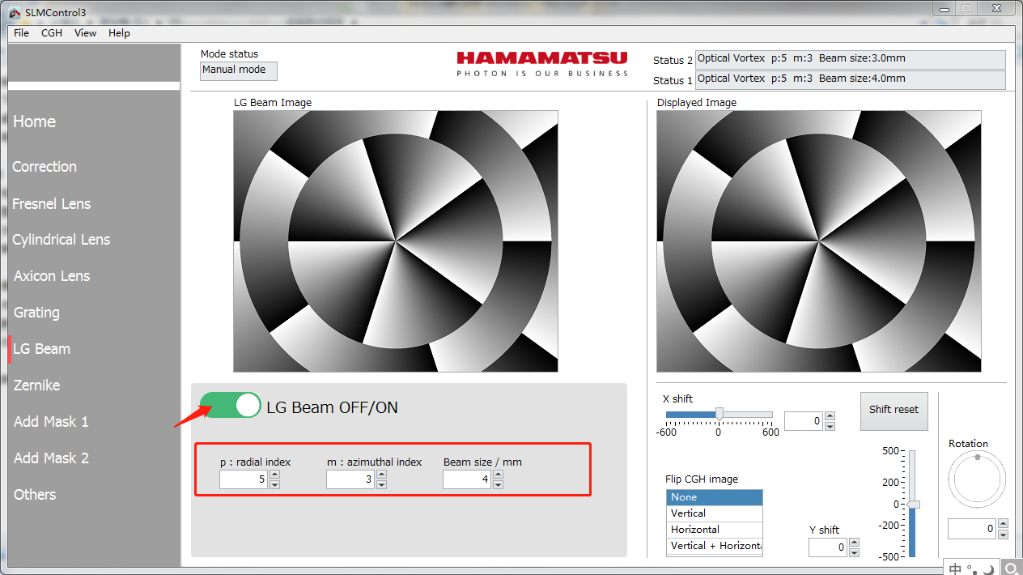1023x575 pixels.
Task: Select Horizontal flip option
Action: click(714, 530)
